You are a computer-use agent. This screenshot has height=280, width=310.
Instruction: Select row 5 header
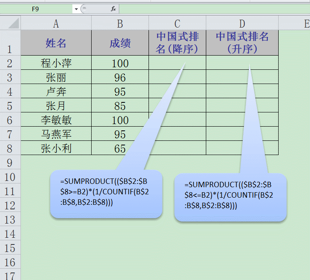click(x=10, y=105)
